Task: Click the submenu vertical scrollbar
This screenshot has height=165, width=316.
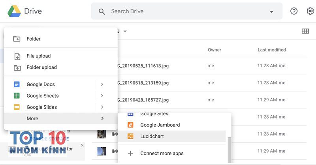Action: click(229, 150)
